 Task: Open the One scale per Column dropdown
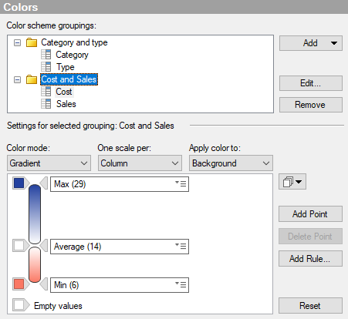pyautogui.click(x=140, y=163)
